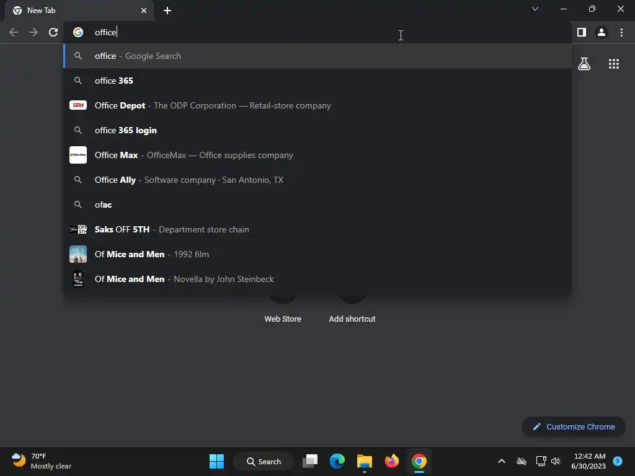The image size is (635, 476).
Task: Reload the page with the refresh icon
Action: (53, 32)
